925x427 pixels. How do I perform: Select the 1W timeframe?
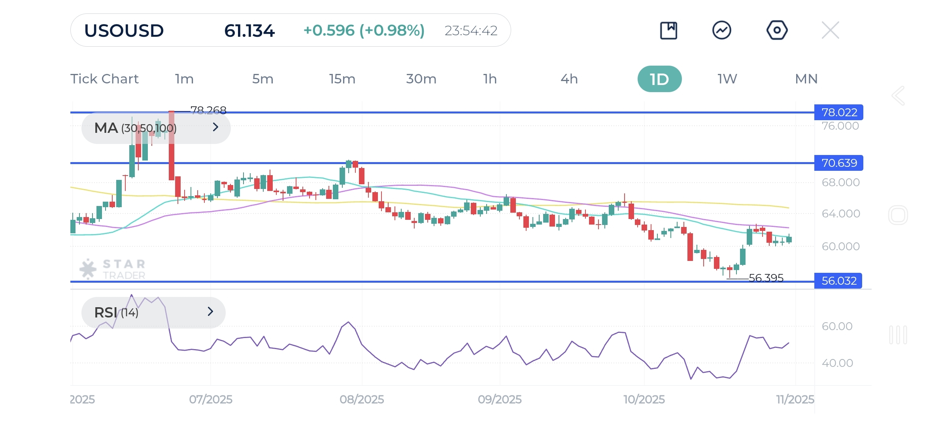click(727, 79)
